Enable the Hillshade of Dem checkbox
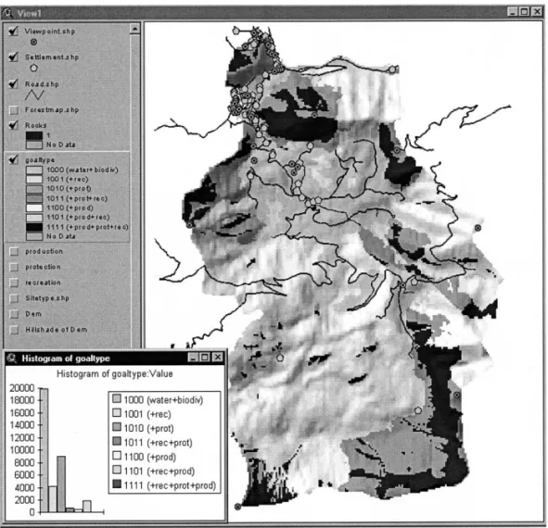Viewport: 548px width, 528px height. pyautogui.click(x=14, y=330)
